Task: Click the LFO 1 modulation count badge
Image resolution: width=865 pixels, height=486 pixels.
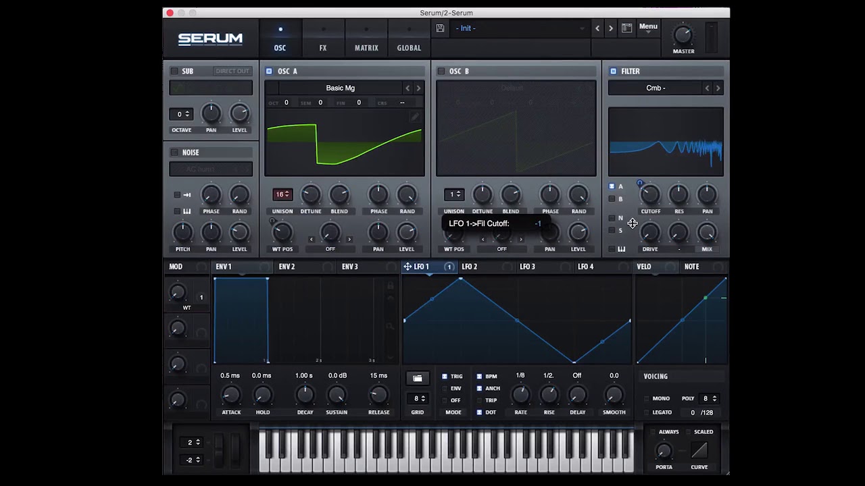Action: click(449, 267)
